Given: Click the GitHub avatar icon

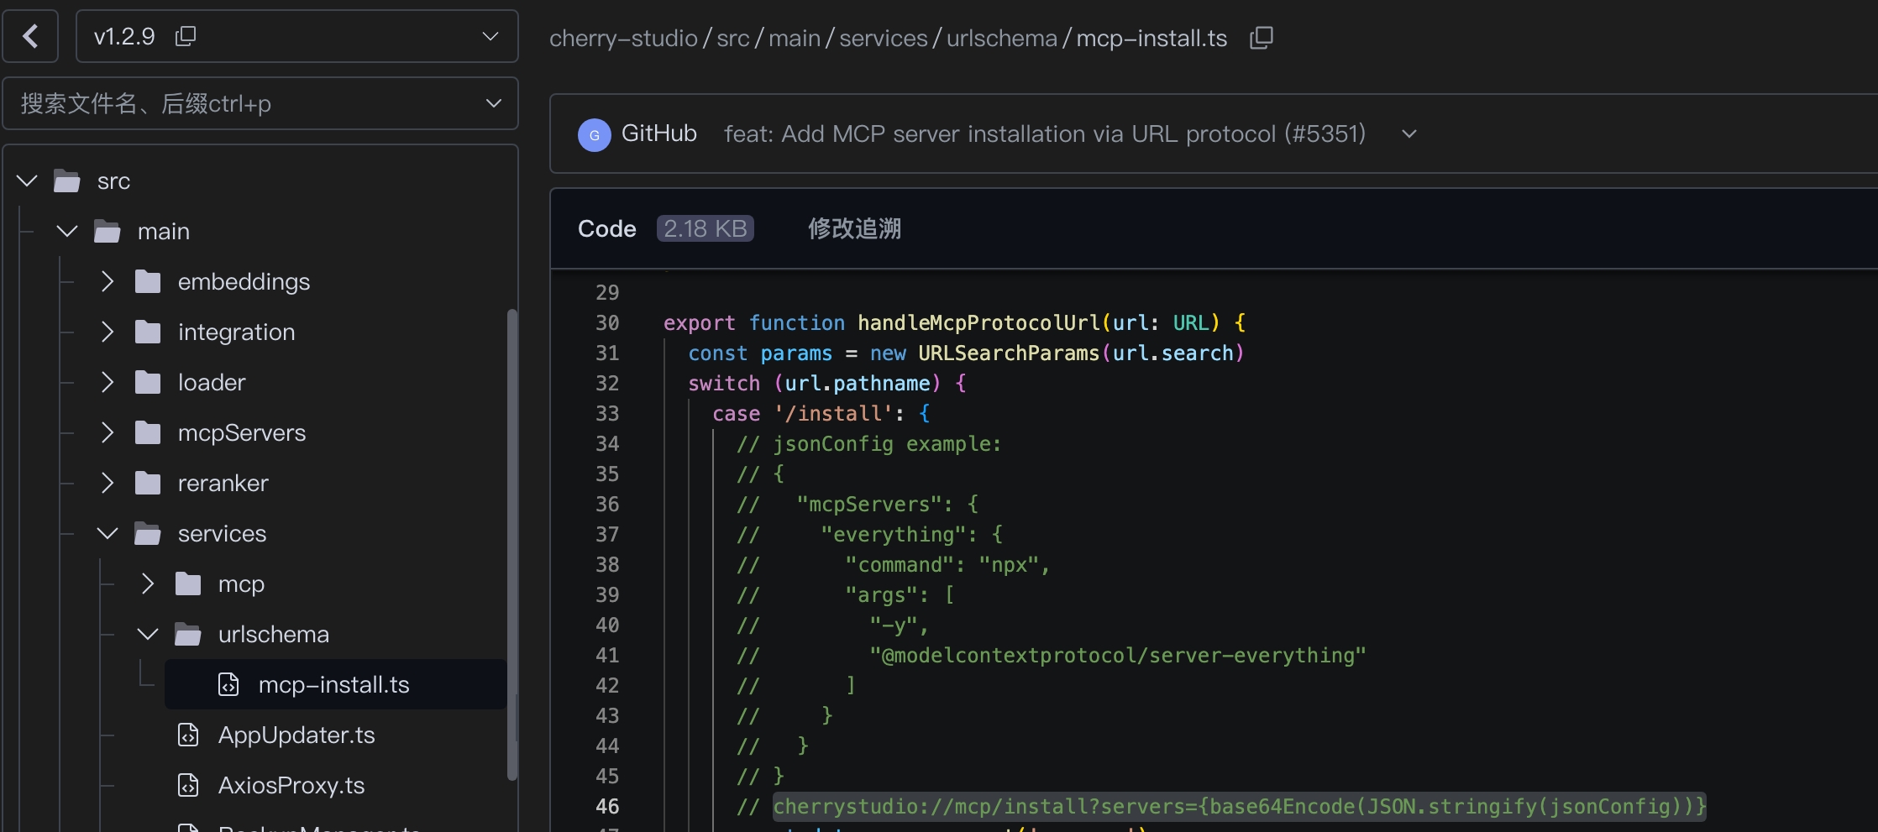Looking at the screenshot, I should click(x=595, y=134).
